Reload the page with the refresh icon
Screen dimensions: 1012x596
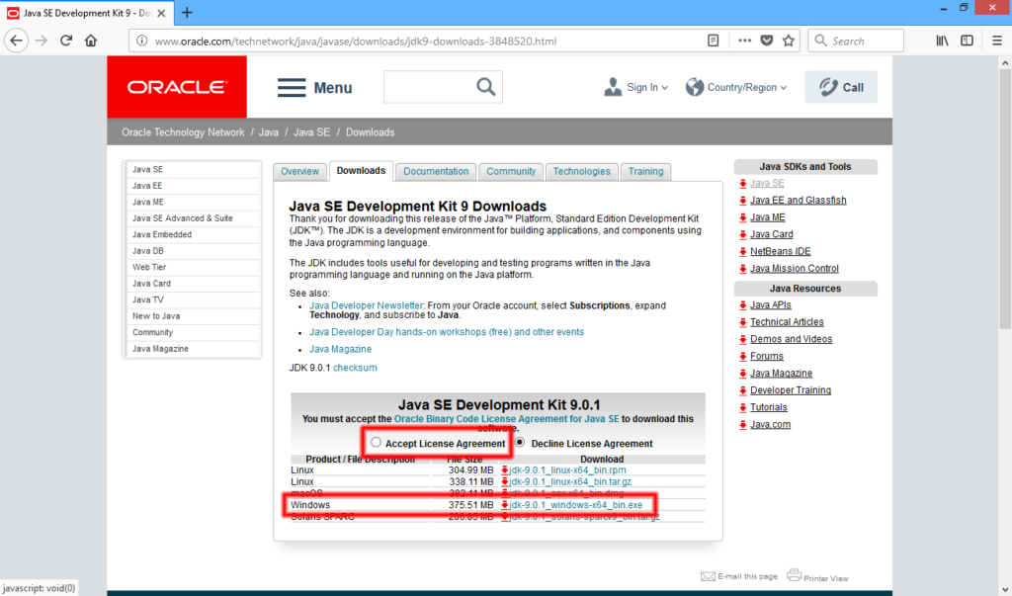[66, 41]
